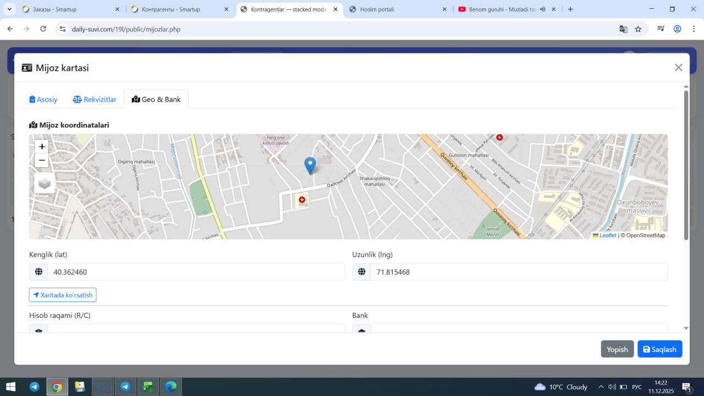Click the Uzunlik (lng) input field

[x=519, y=272]
